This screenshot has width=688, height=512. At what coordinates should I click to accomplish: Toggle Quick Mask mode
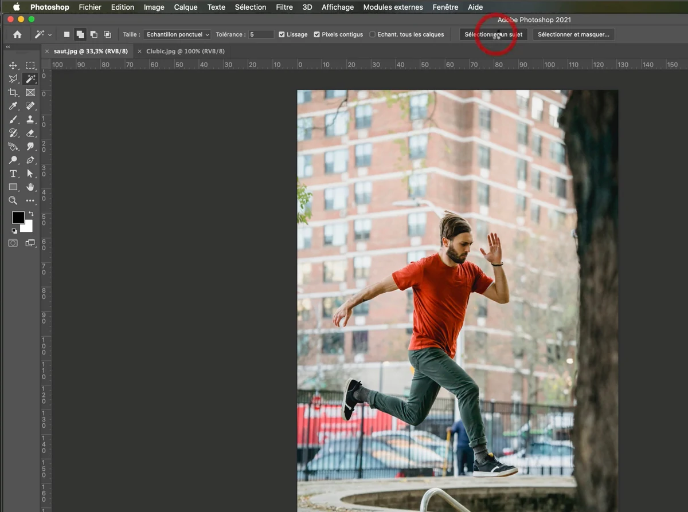point(13,243)
